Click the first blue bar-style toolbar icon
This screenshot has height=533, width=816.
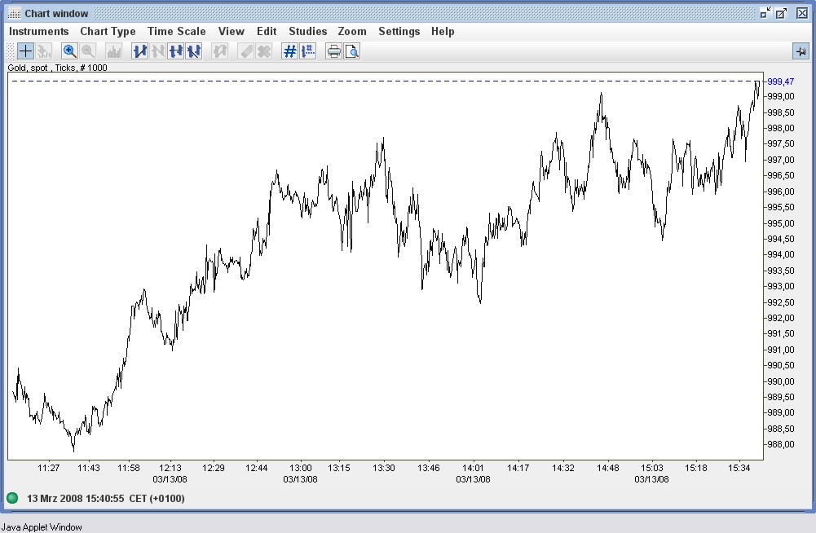tap(139, 51)
